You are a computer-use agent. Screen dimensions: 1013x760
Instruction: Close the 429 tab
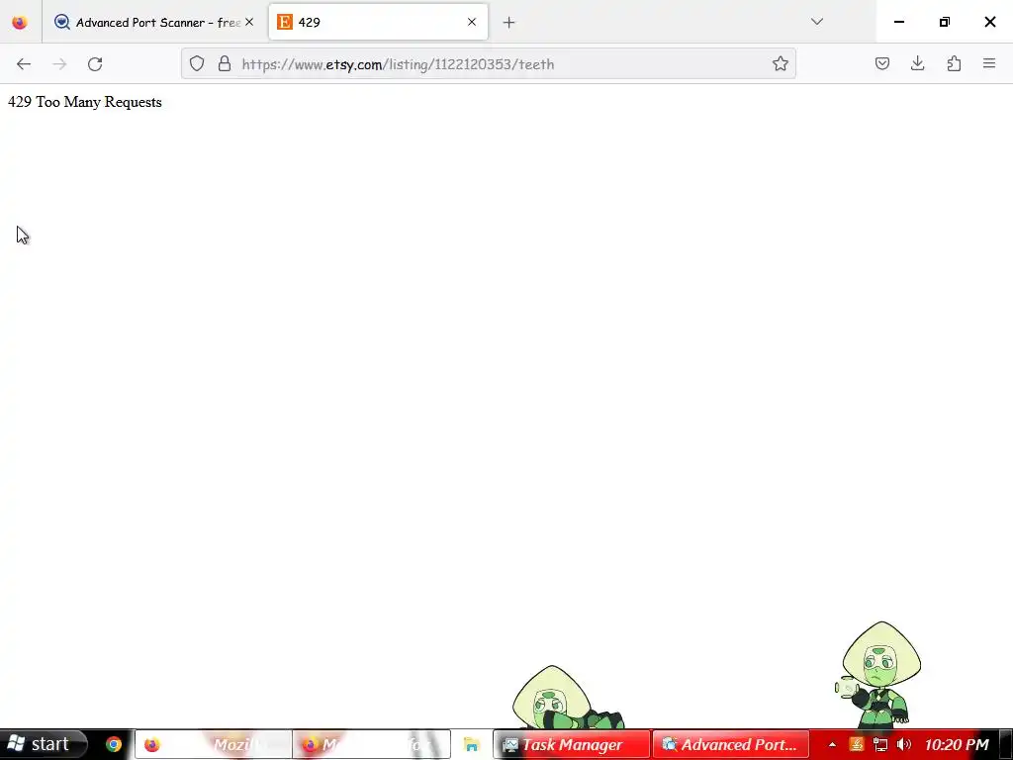click(472, 22)
